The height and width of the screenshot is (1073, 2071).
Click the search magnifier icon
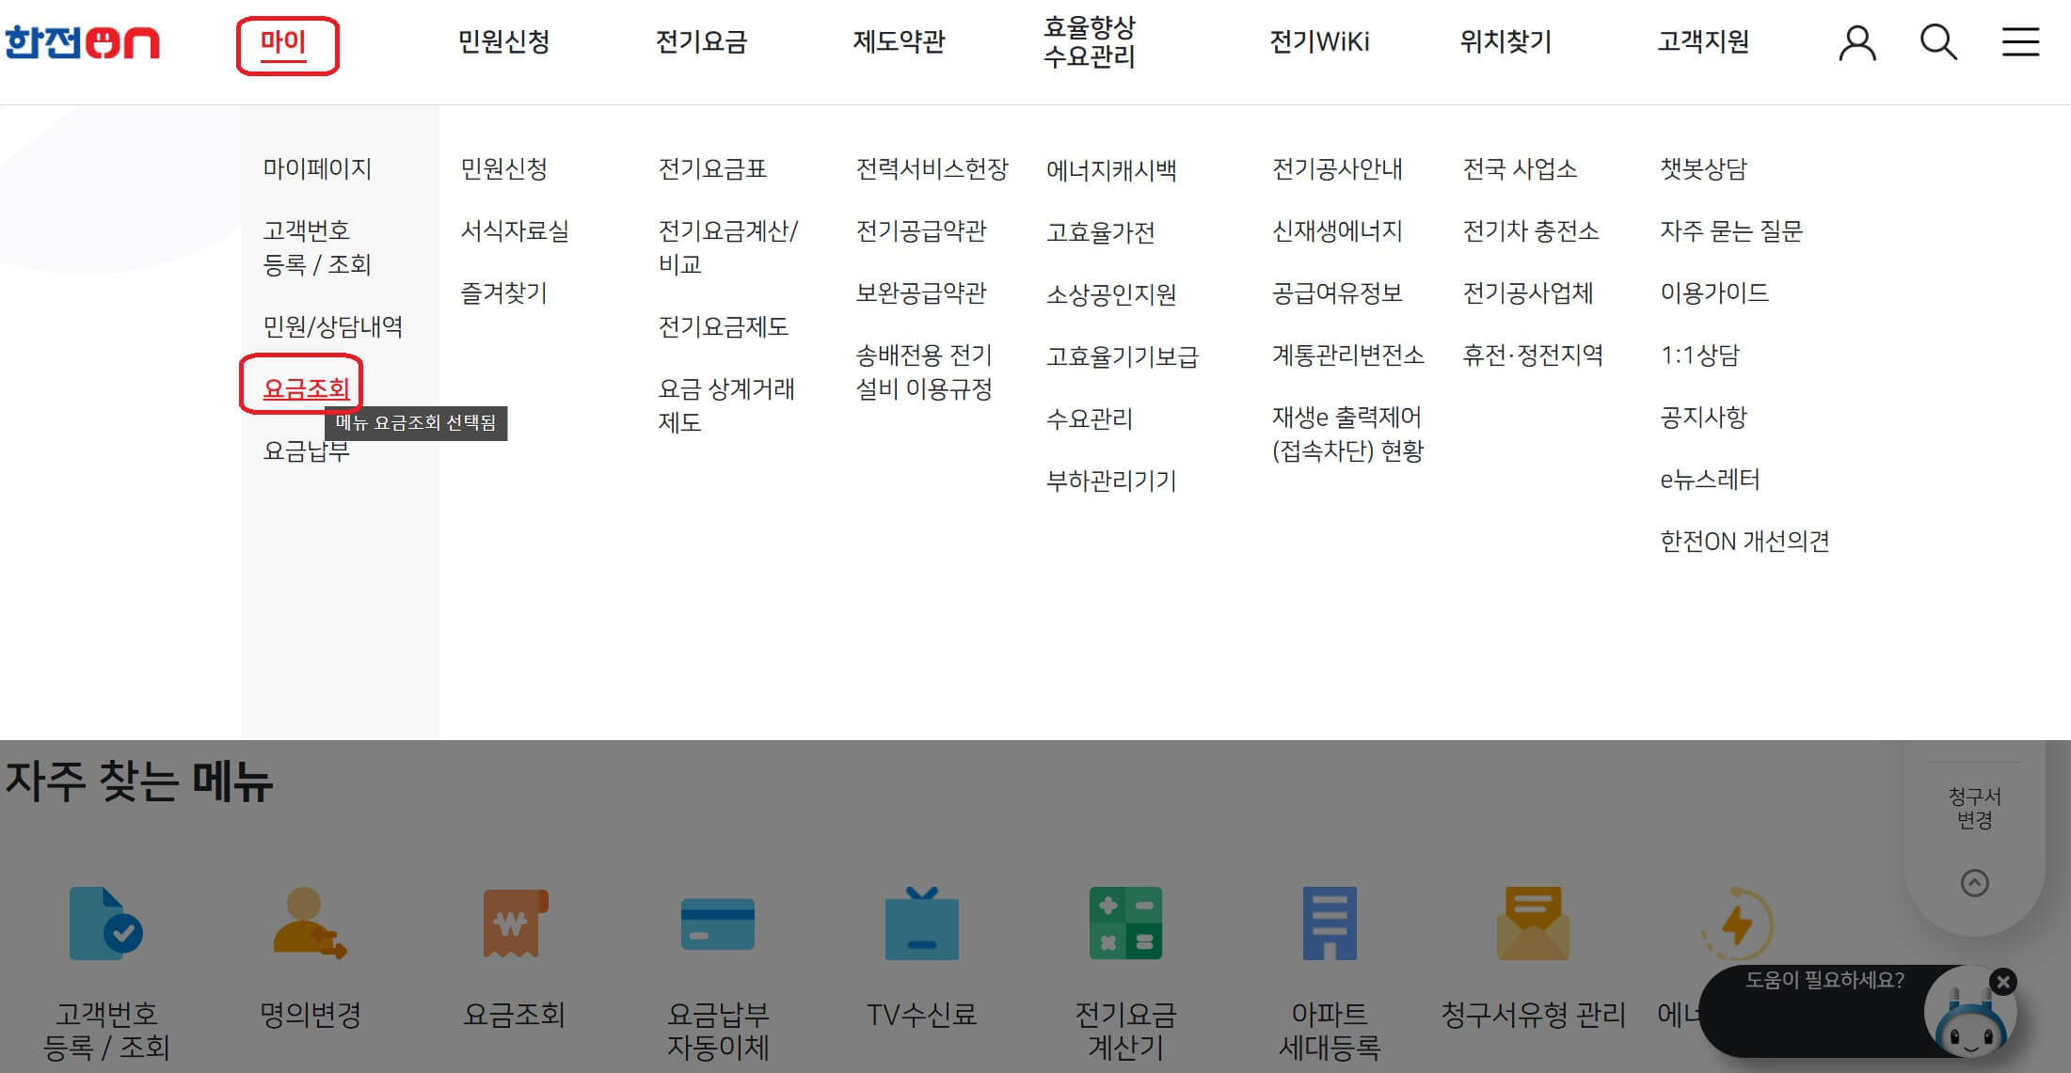pos(1938,42)
